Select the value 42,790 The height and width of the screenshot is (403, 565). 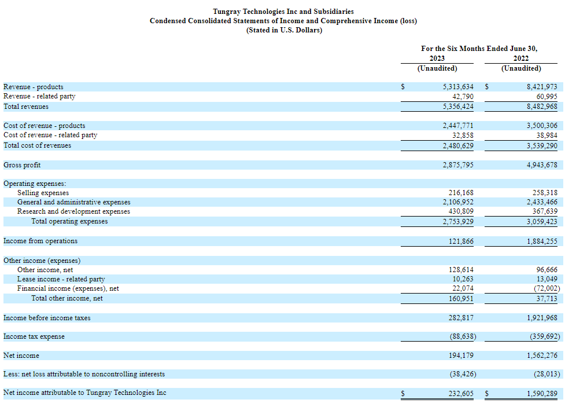coord(463,97)
